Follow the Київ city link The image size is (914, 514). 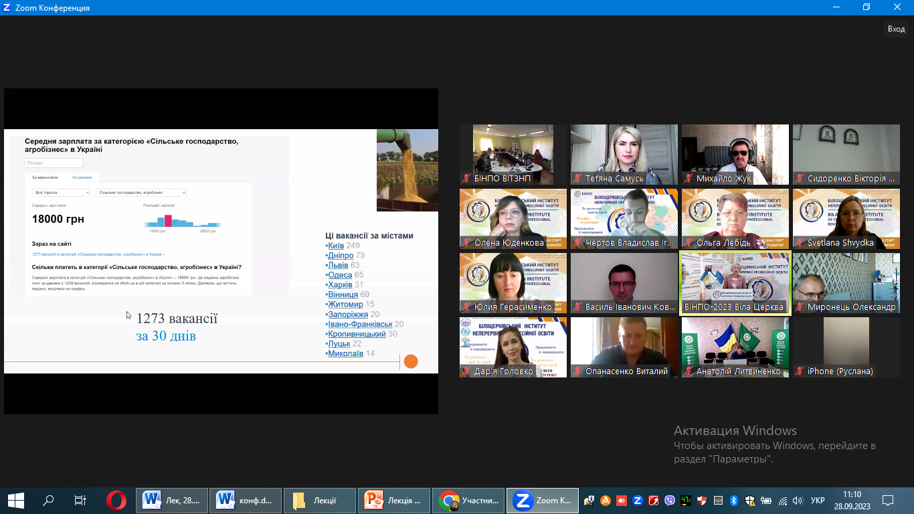pos(335,246)
